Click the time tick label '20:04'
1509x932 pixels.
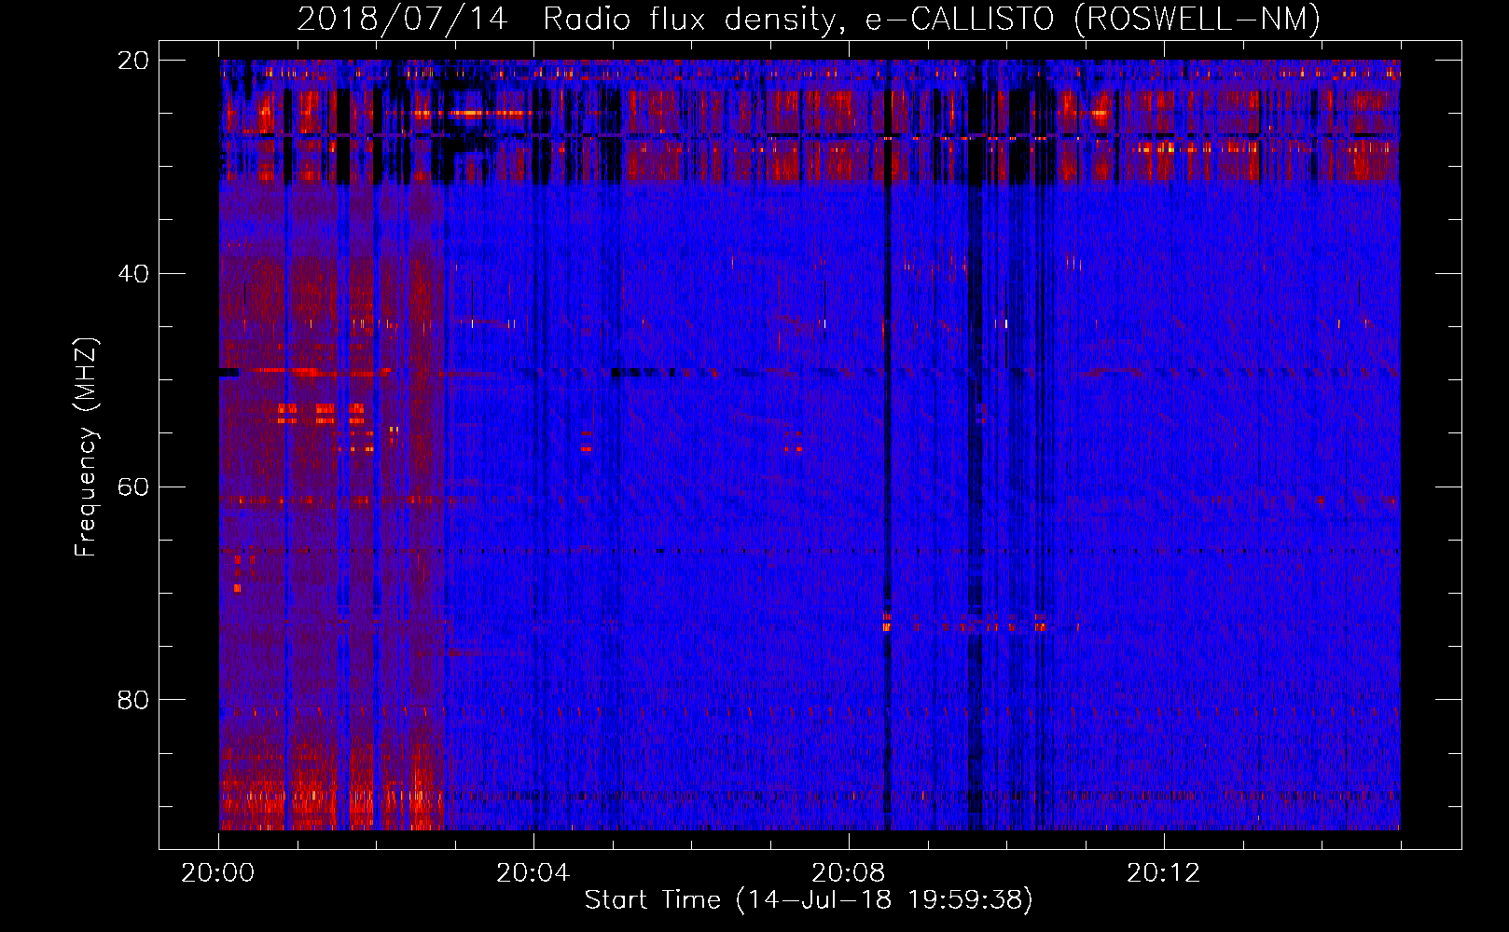(x=533, y=873)
